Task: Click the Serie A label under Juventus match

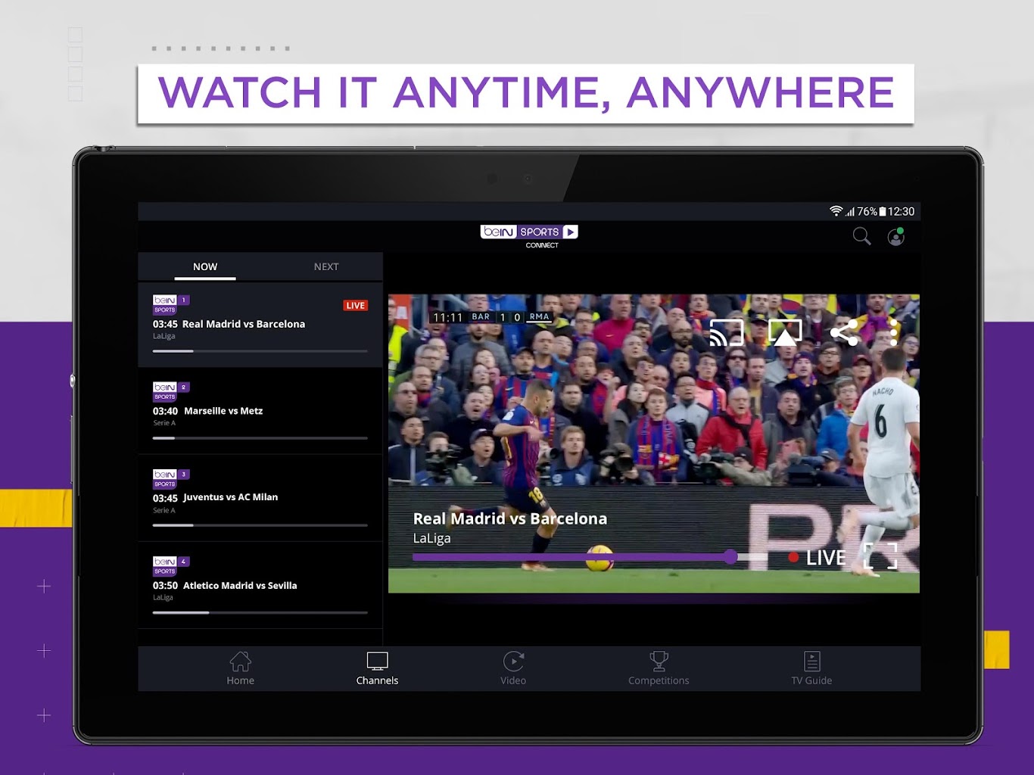Action: [164, 510]
